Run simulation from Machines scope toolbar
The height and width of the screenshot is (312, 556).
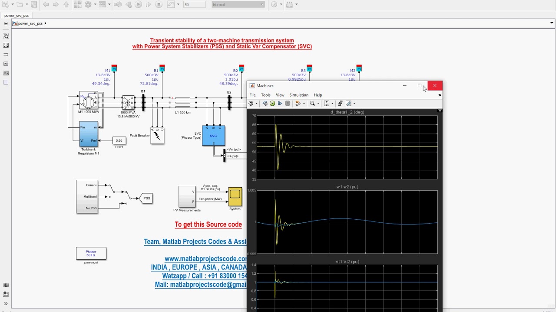(272, 103)
